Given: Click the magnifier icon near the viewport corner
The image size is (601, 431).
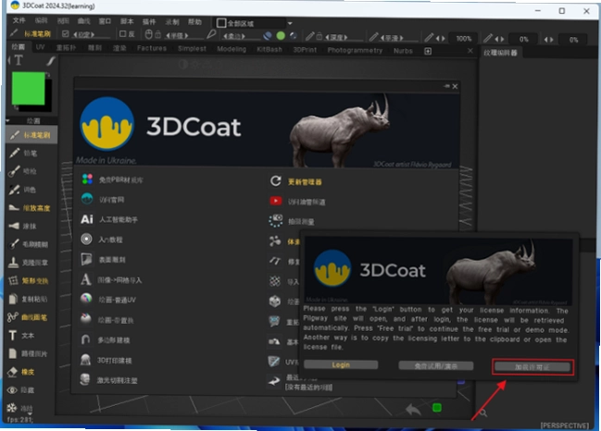Looking at the screenshot, I should point(483,413).
